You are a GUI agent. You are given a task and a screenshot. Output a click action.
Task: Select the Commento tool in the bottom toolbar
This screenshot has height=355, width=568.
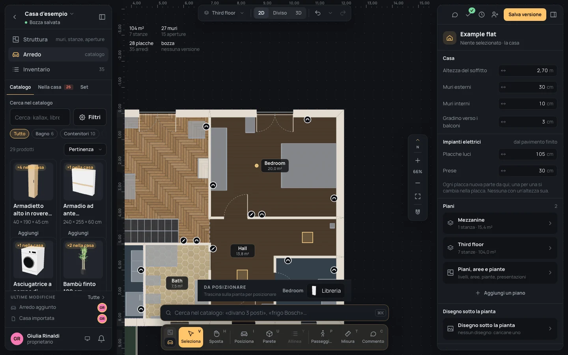click(x=373, y=337)
